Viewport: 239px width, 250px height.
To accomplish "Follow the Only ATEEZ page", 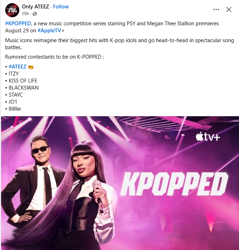I will coord(61,7).
